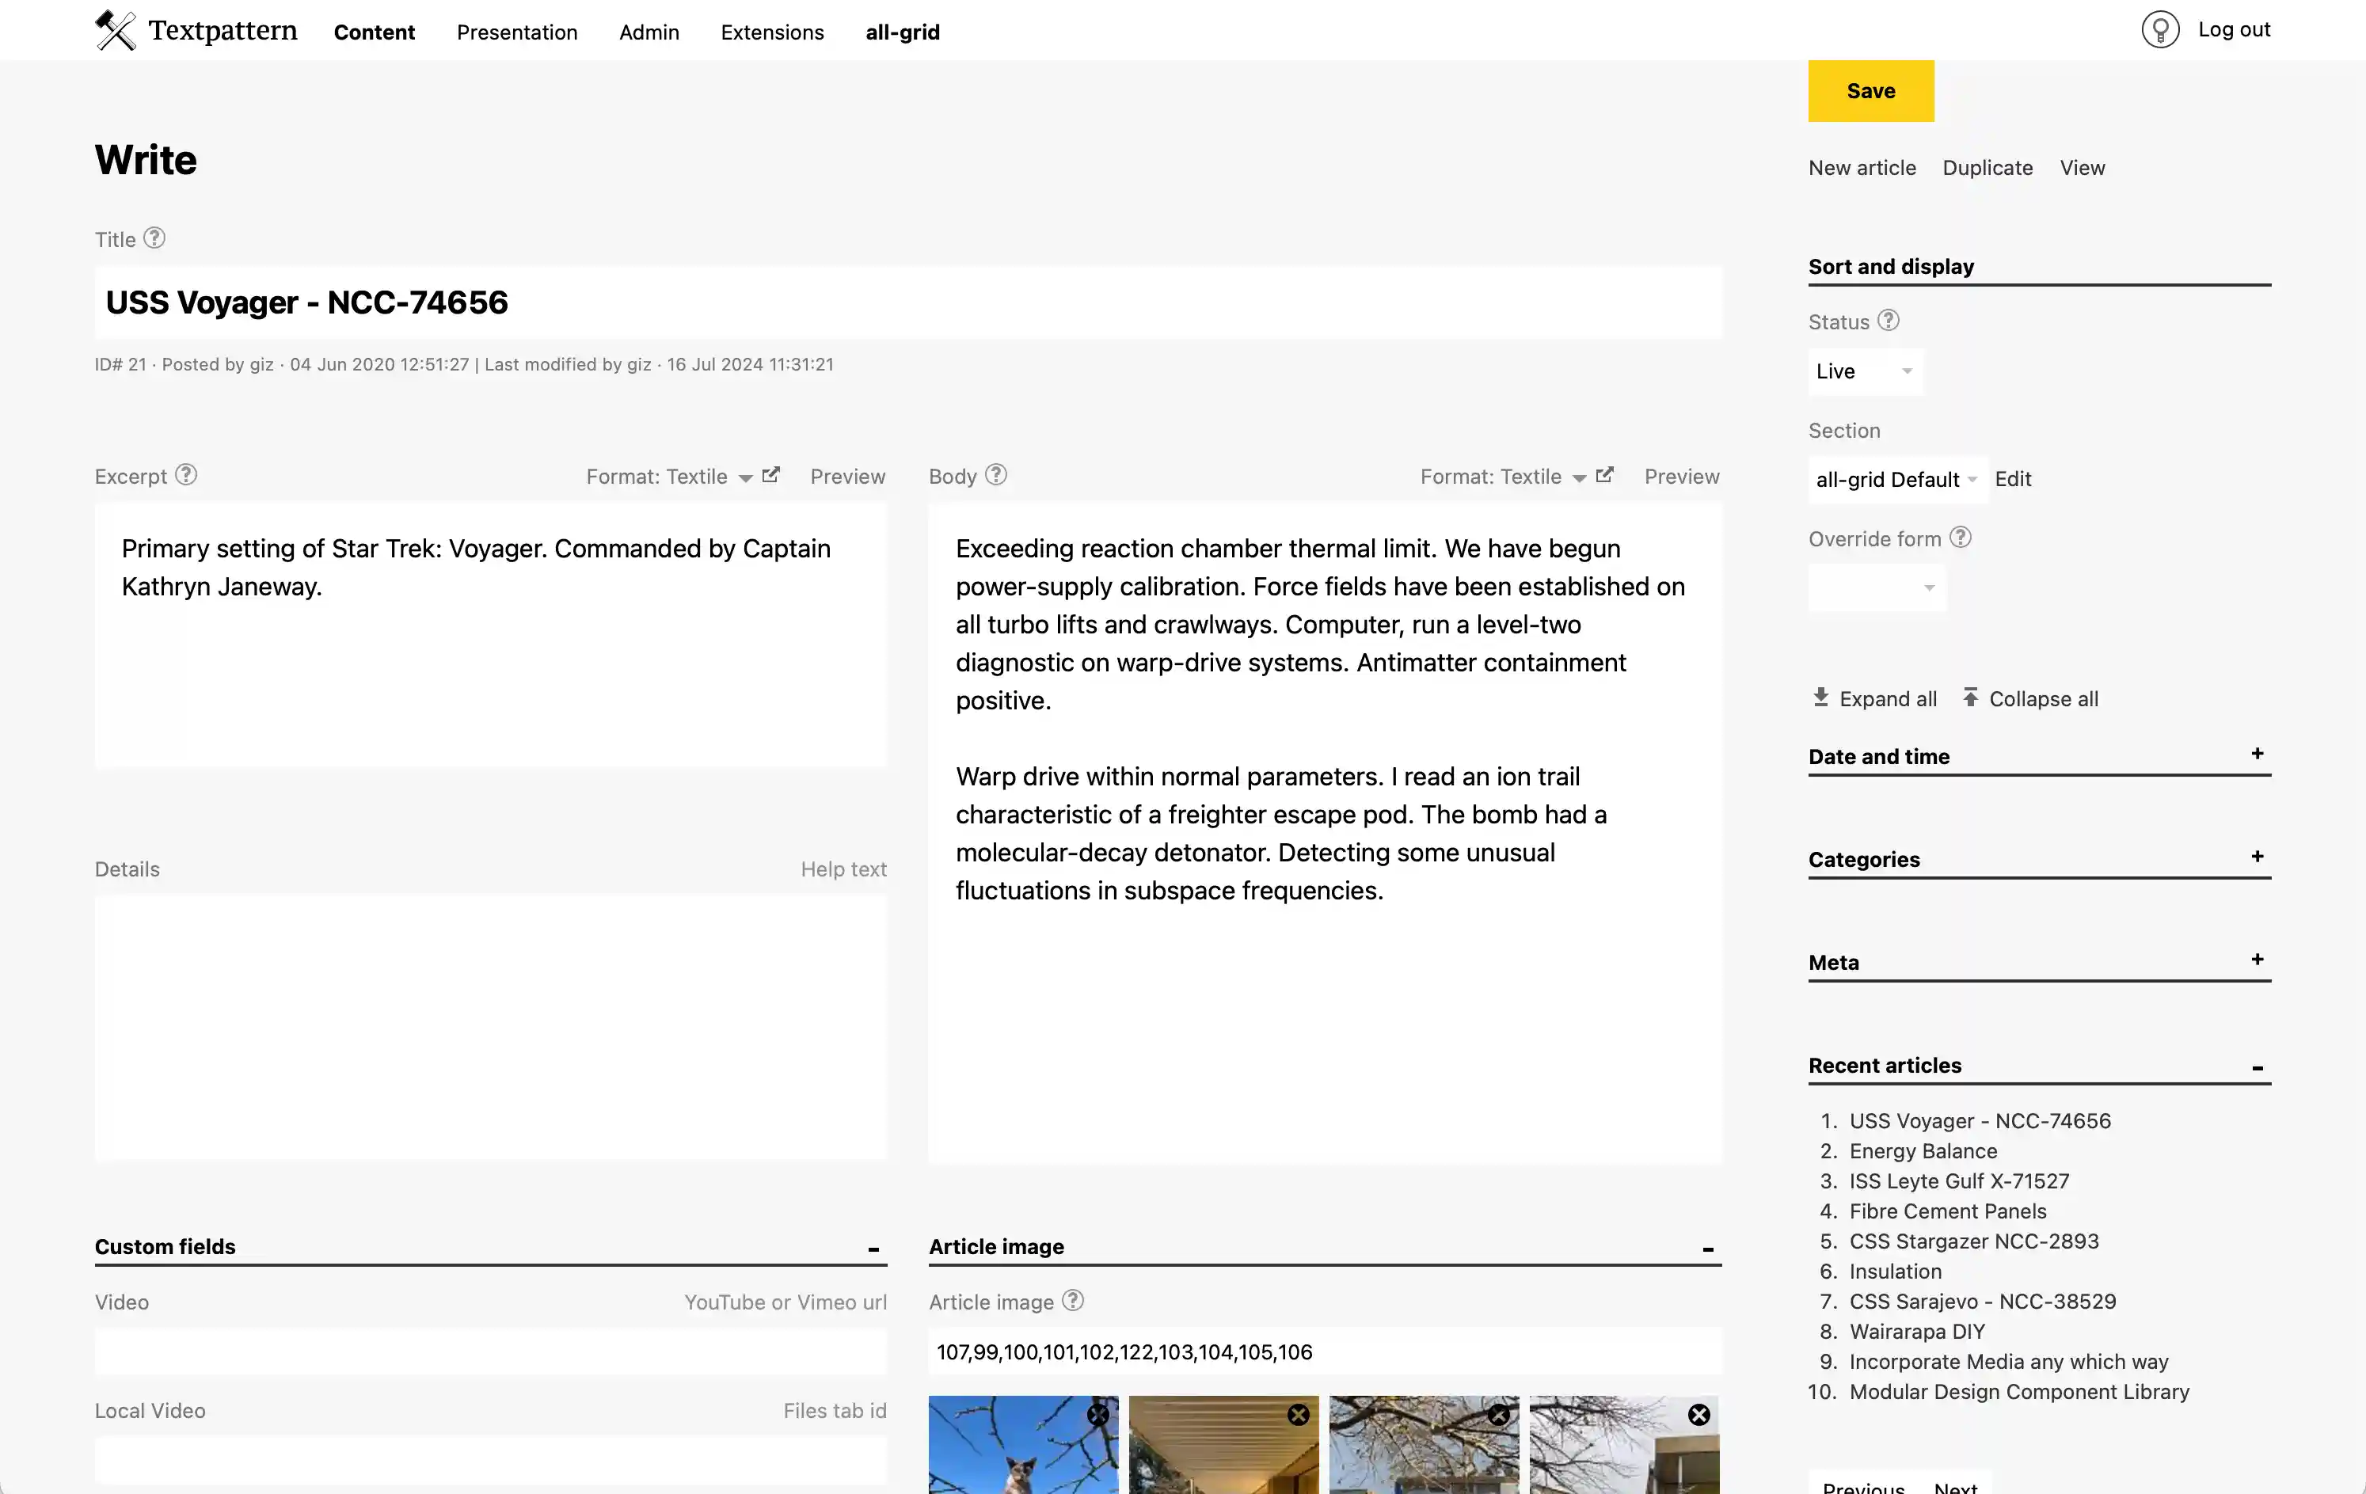Collapse the Recent articles panel

tap(2257, 1068)
